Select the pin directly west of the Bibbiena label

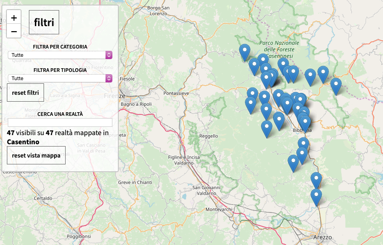[x=279, y=121]
